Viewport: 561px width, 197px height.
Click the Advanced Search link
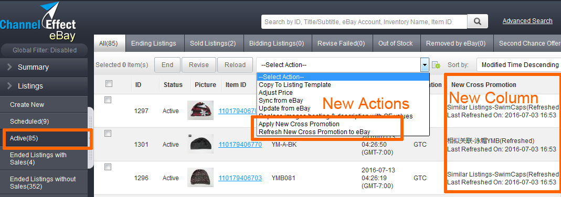[527, 21]
